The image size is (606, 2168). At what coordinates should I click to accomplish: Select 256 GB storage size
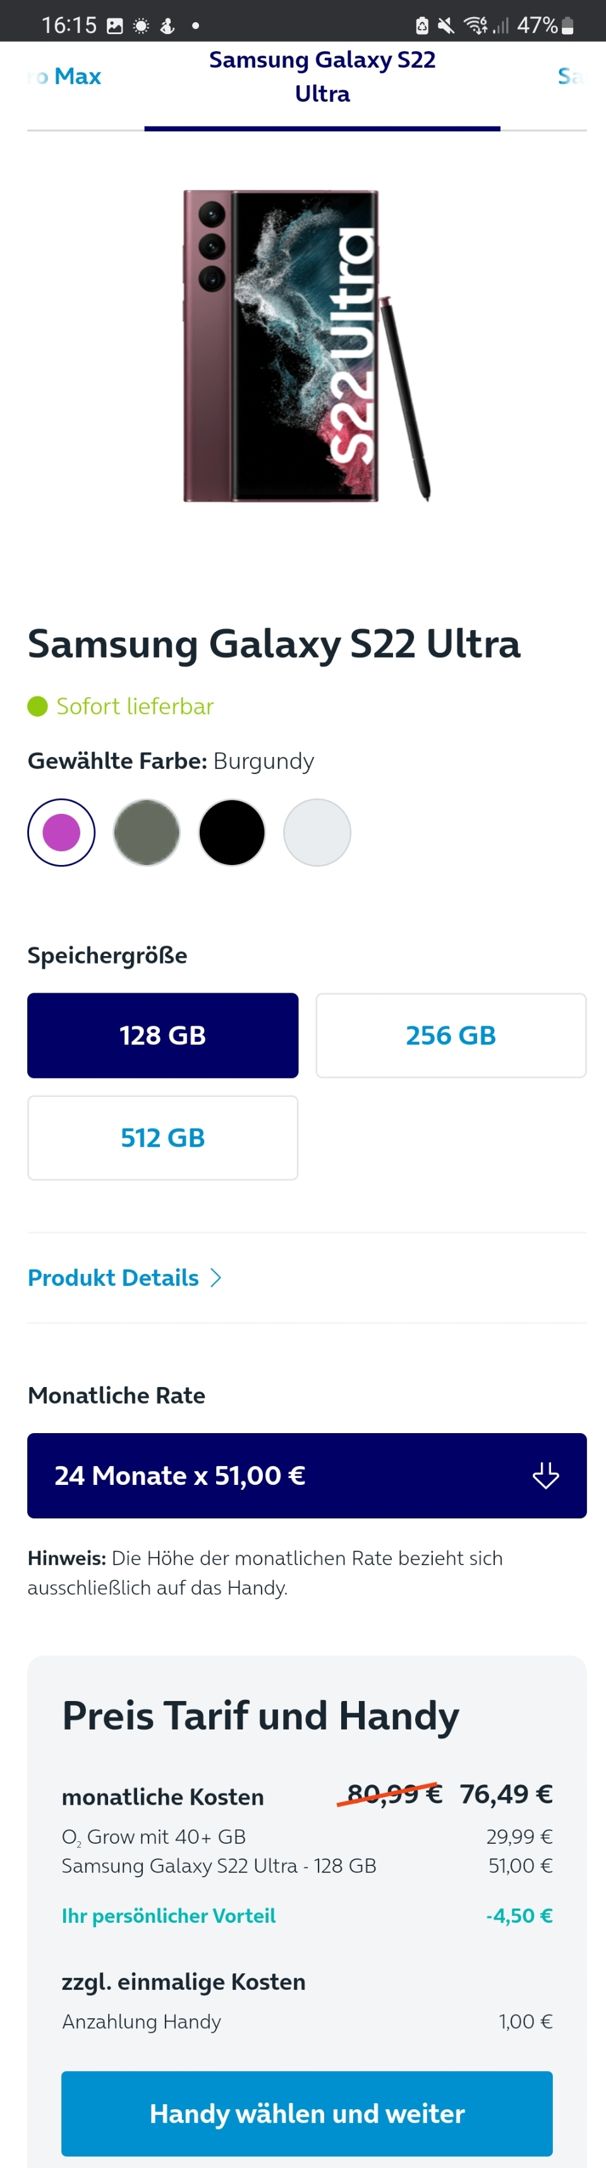451,1035
